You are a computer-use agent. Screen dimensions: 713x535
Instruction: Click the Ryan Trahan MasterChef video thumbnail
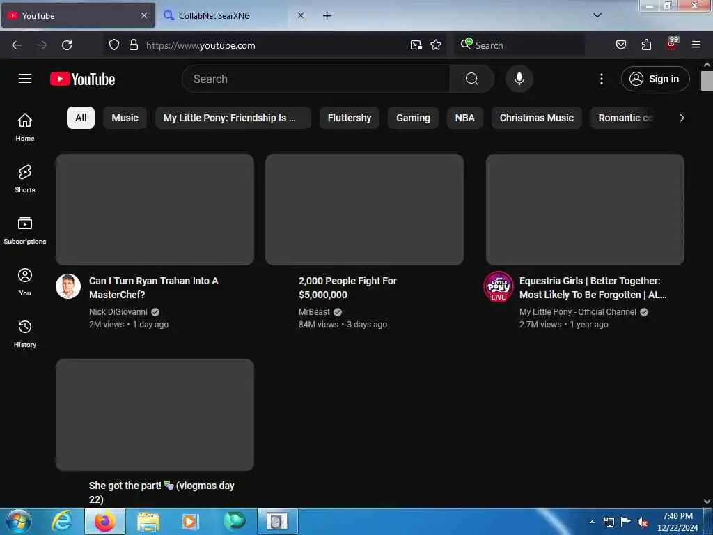click(155, 209)
